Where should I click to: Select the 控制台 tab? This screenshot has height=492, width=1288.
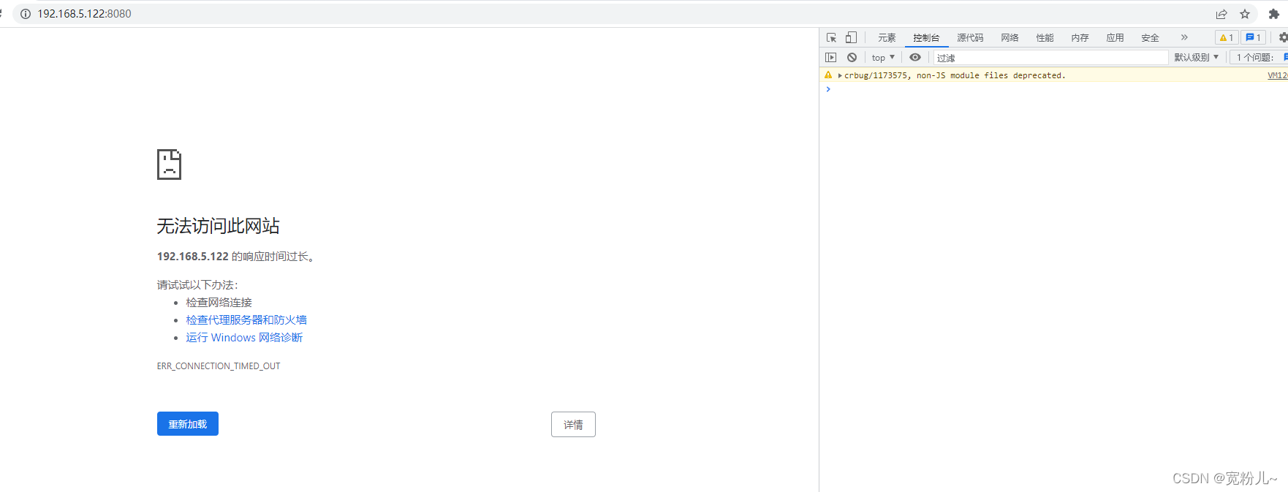tap(926, 37)
